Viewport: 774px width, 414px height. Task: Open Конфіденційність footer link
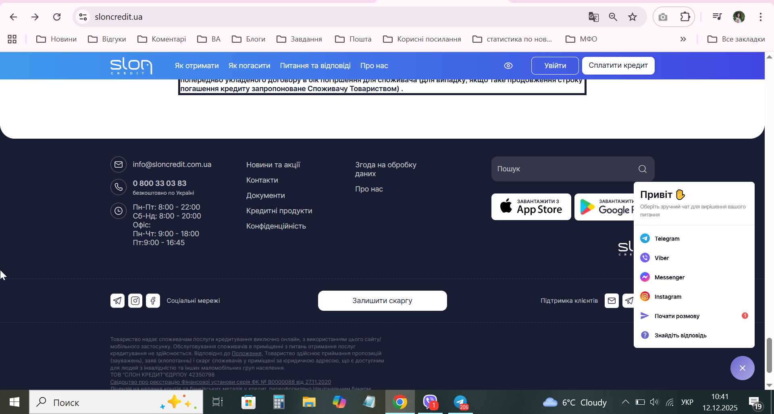point(276,226)
